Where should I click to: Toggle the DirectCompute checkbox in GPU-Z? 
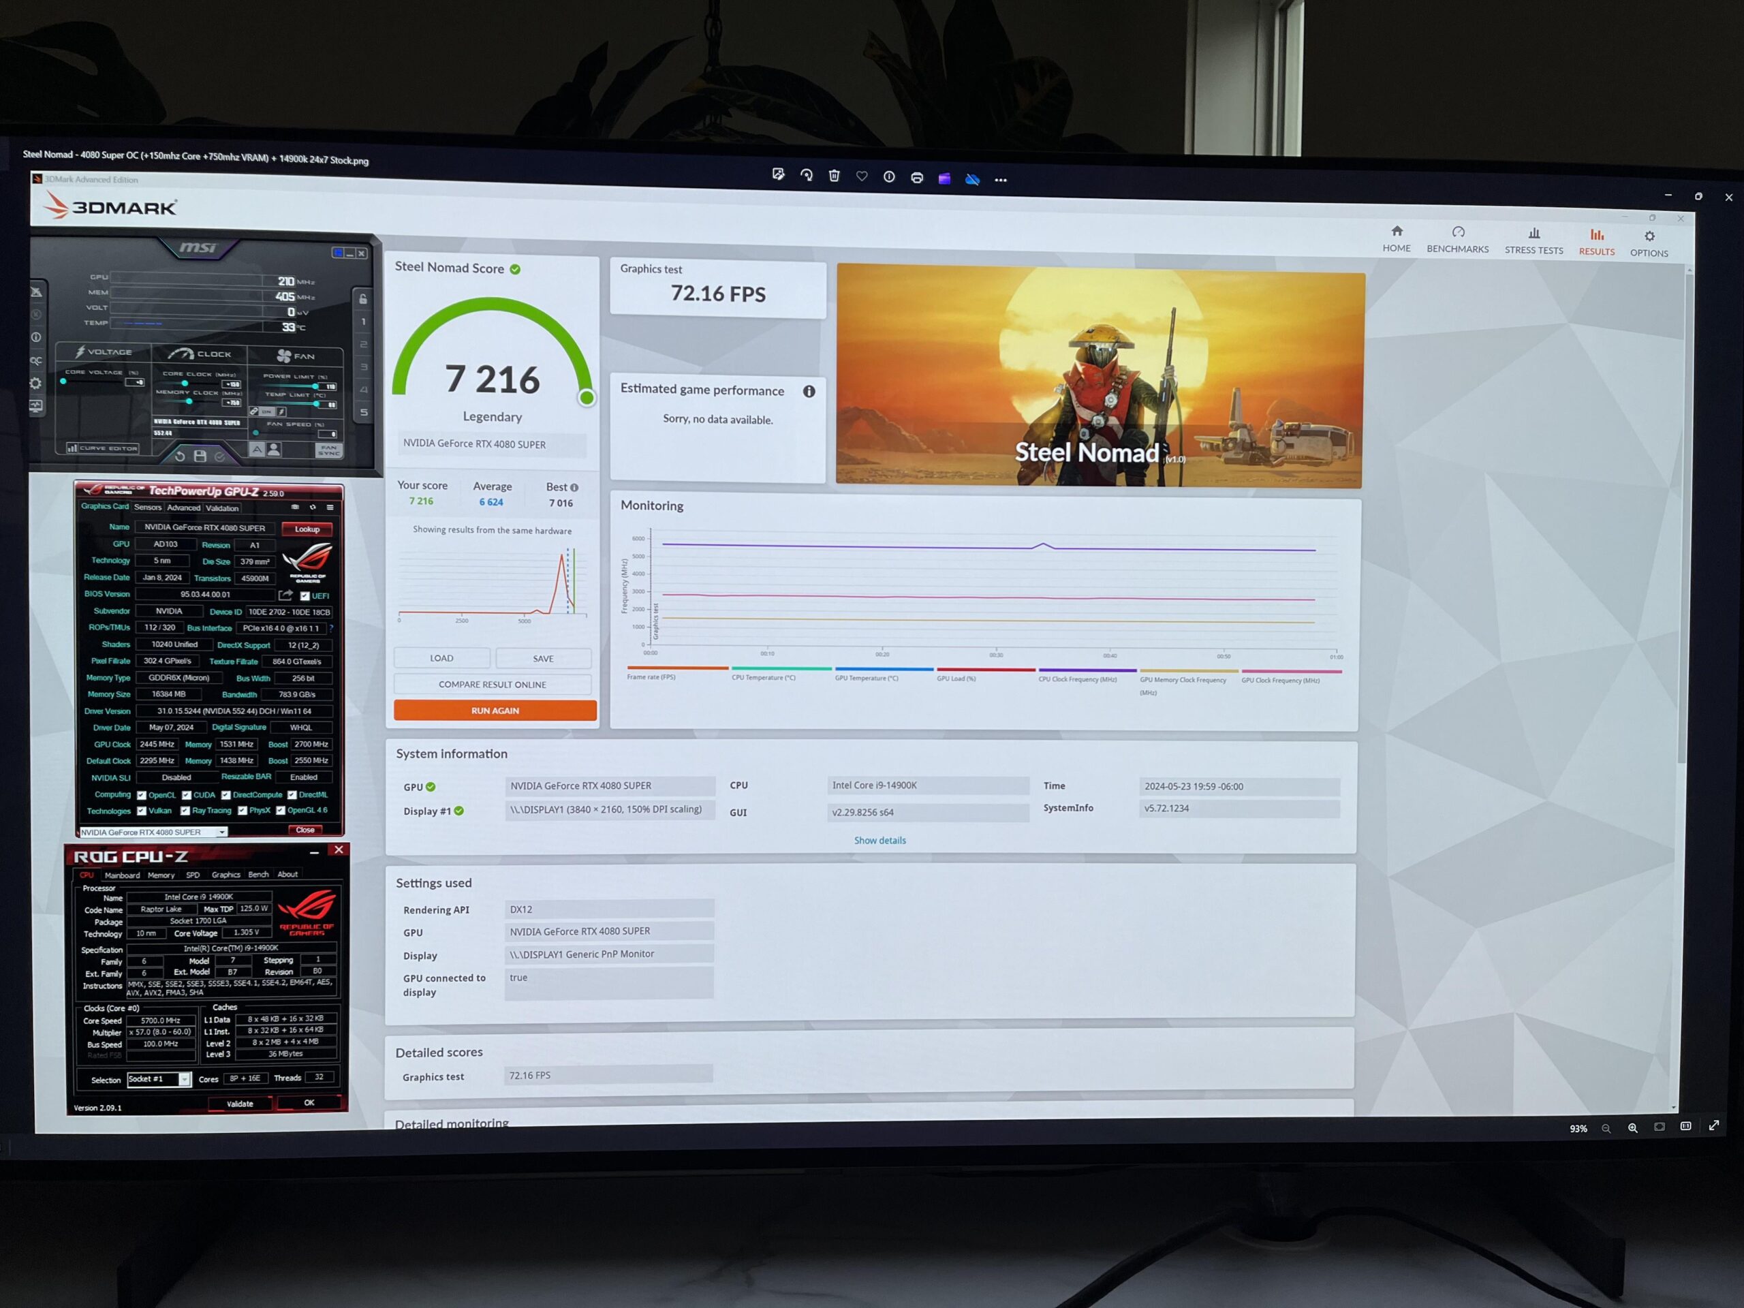[x=226, y=796]
